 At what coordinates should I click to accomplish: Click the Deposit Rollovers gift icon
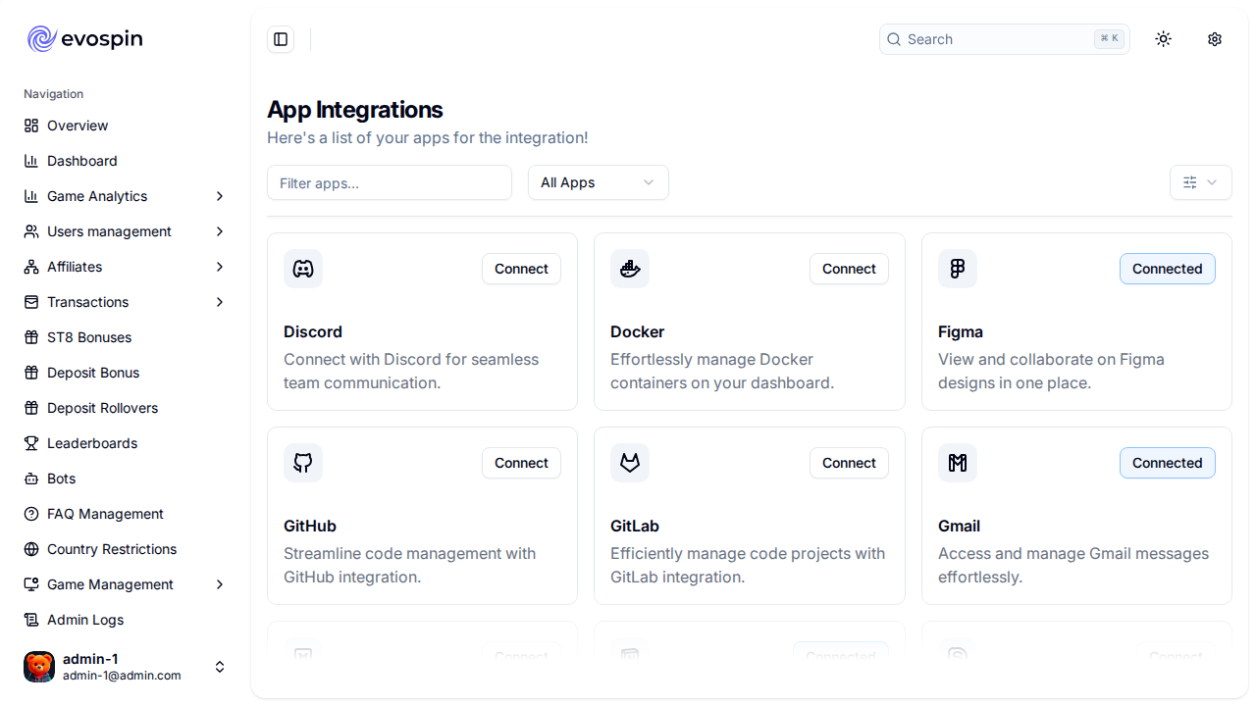31,408
